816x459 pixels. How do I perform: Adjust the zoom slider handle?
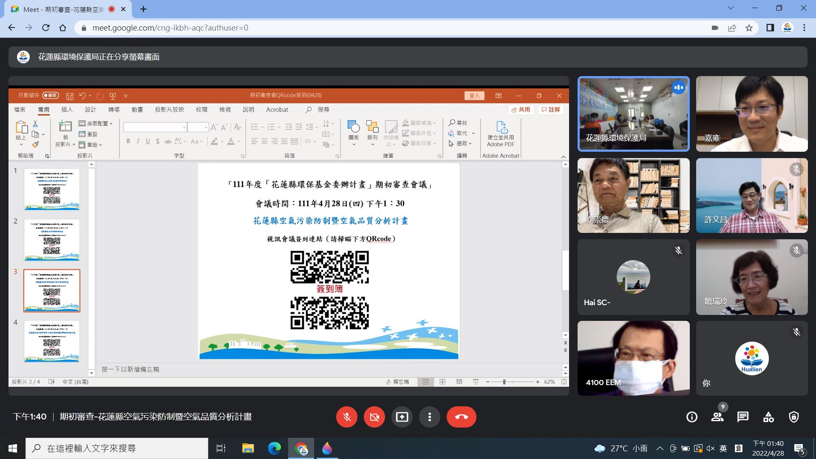pyautogui.click(x=504, y=382)
